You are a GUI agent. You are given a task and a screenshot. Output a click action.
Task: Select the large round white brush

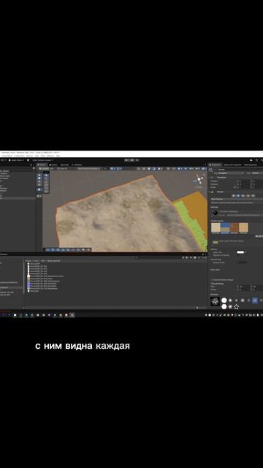(224, 301)
